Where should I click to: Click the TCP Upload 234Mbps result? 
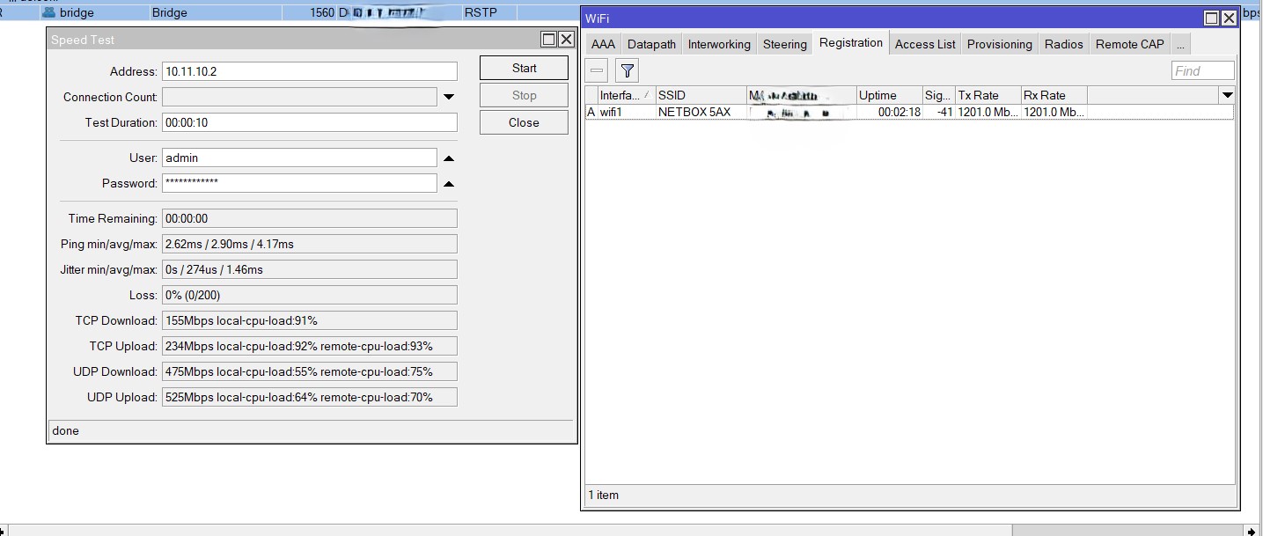310,346
